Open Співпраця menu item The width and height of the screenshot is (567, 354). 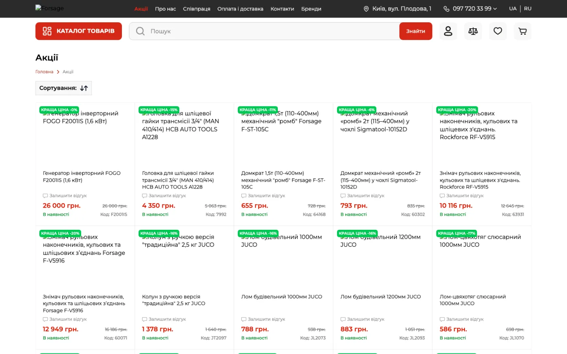point(196,9)
